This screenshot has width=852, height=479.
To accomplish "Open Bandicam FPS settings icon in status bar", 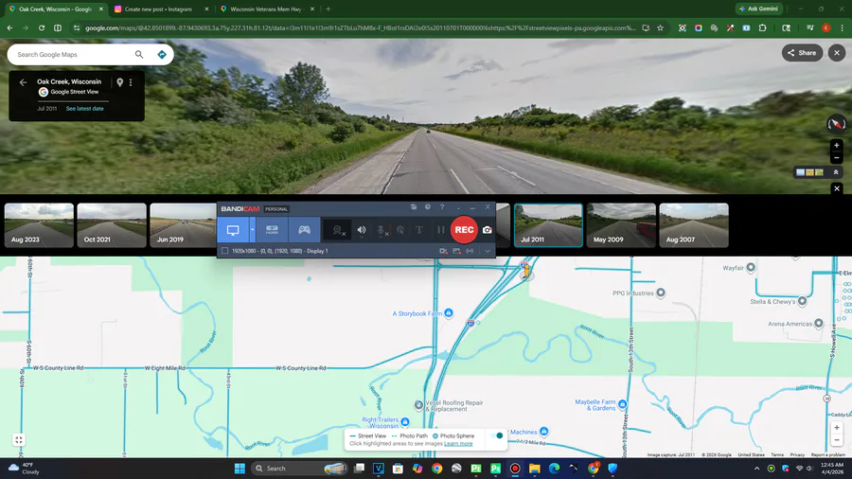I will pos(456,251).
